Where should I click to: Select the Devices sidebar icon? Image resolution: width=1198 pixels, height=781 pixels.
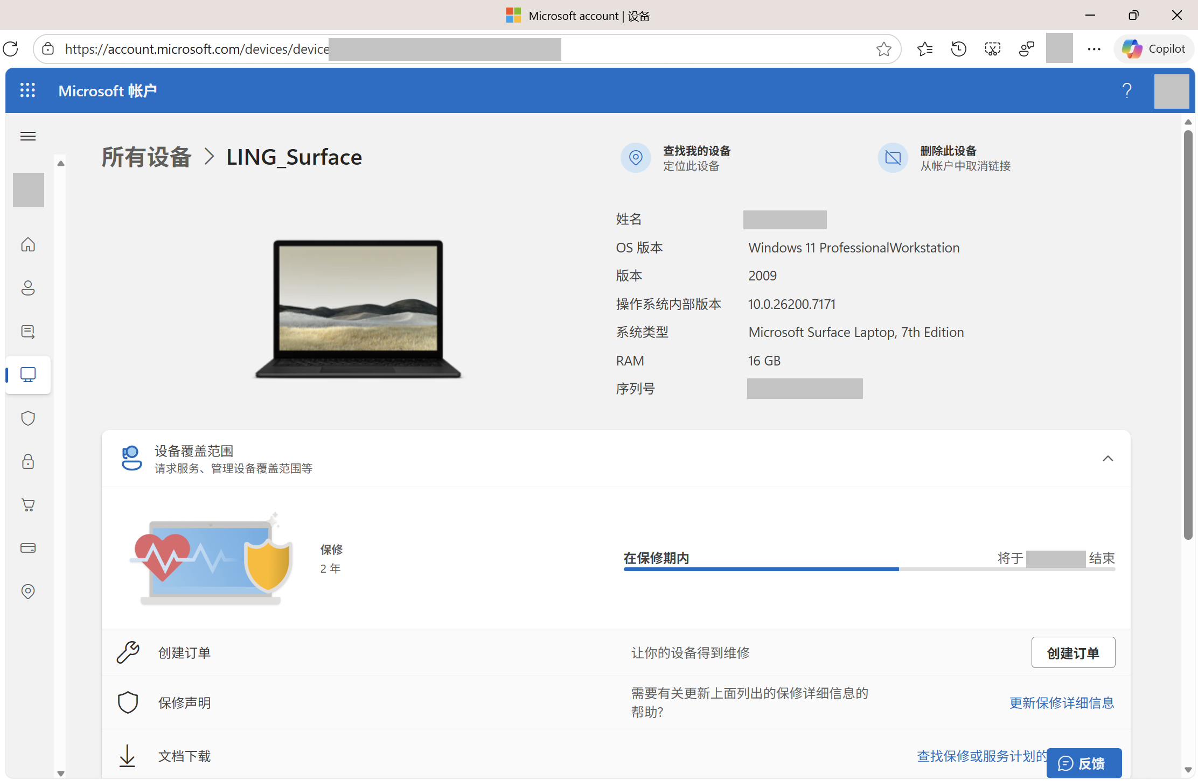pos(28,375)
